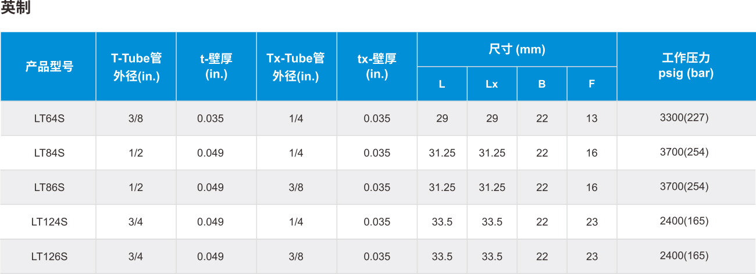This screenshot has height=274, width=756.
Task: Click the F value 13 cell
Action: coord(592,118)
